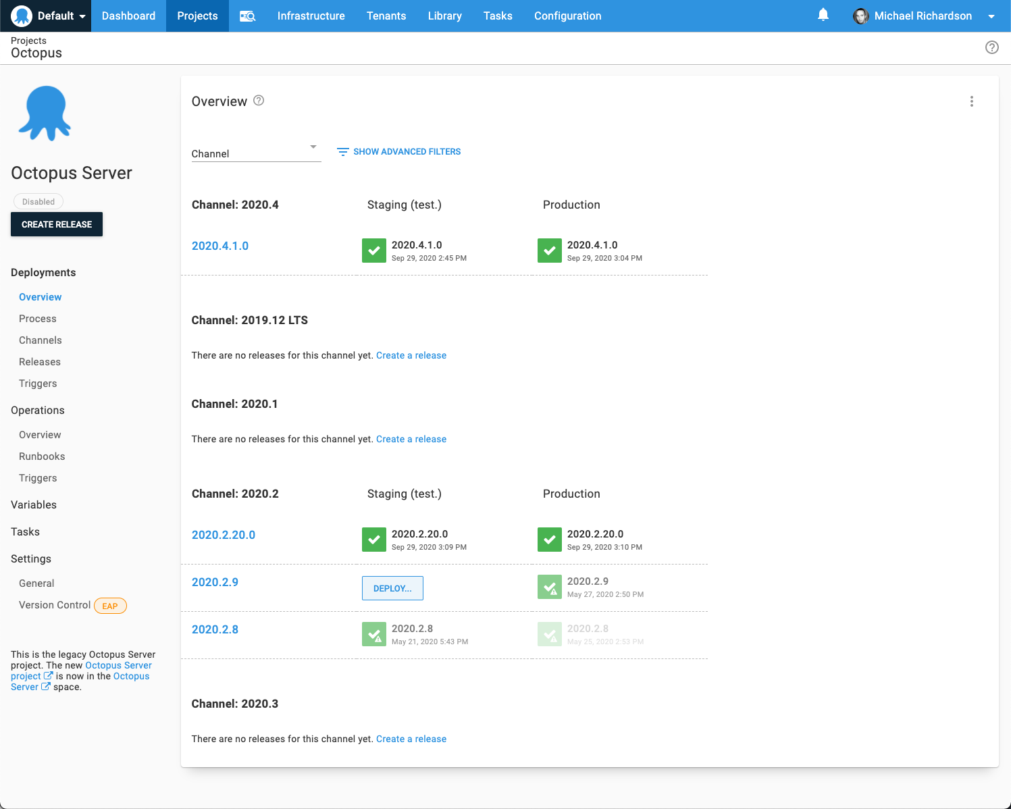Click the faded deployment icon for 2020.2.8 in Production
This screenshot has width=1011, height=809.
coord(550,633)
